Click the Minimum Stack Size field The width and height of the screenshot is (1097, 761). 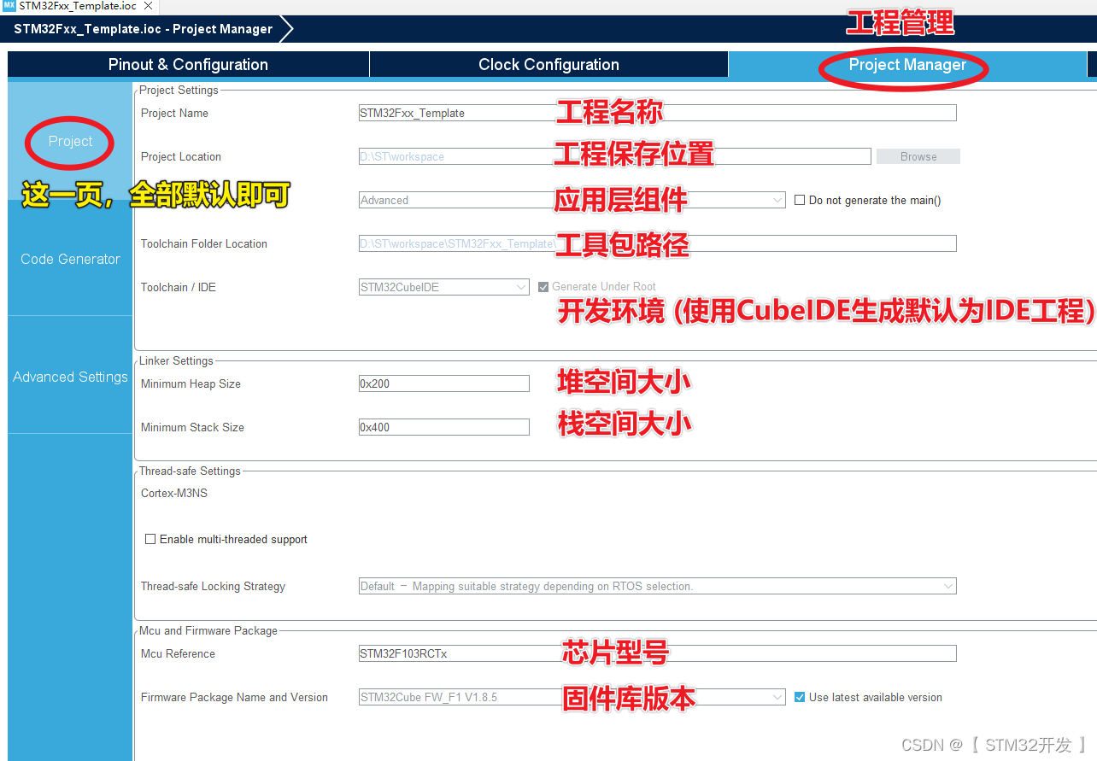pos(443,427)
